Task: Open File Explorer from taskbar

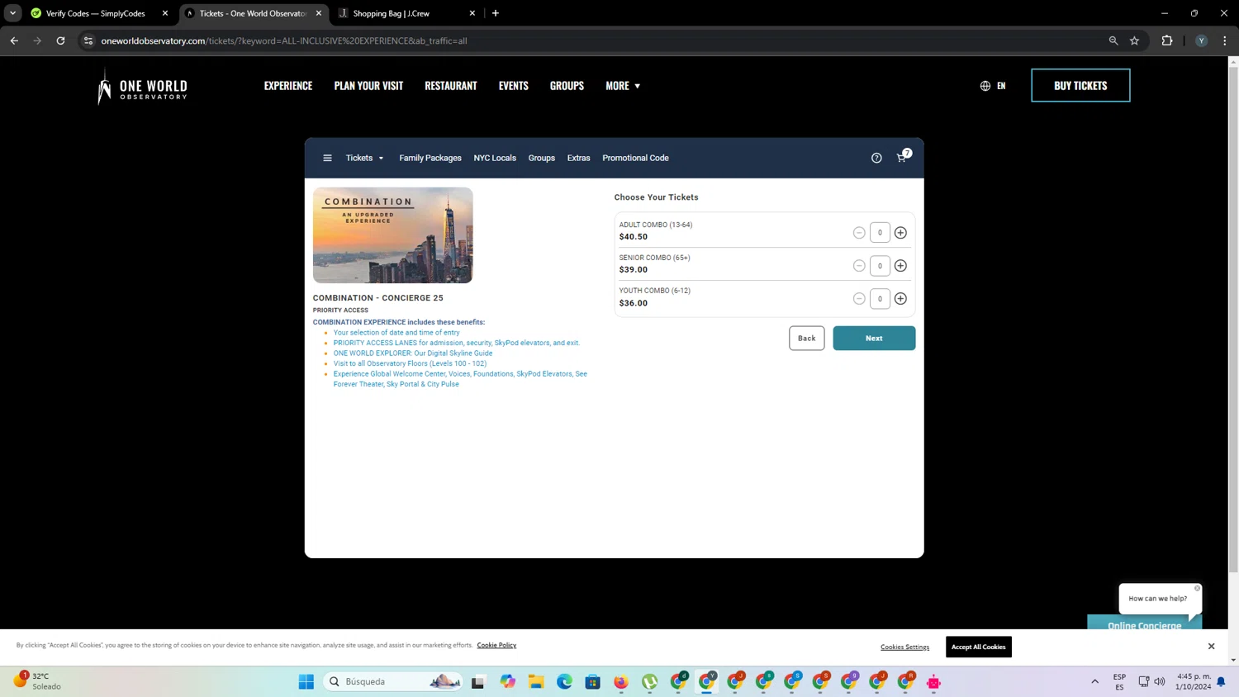Action: pos(536,681)
